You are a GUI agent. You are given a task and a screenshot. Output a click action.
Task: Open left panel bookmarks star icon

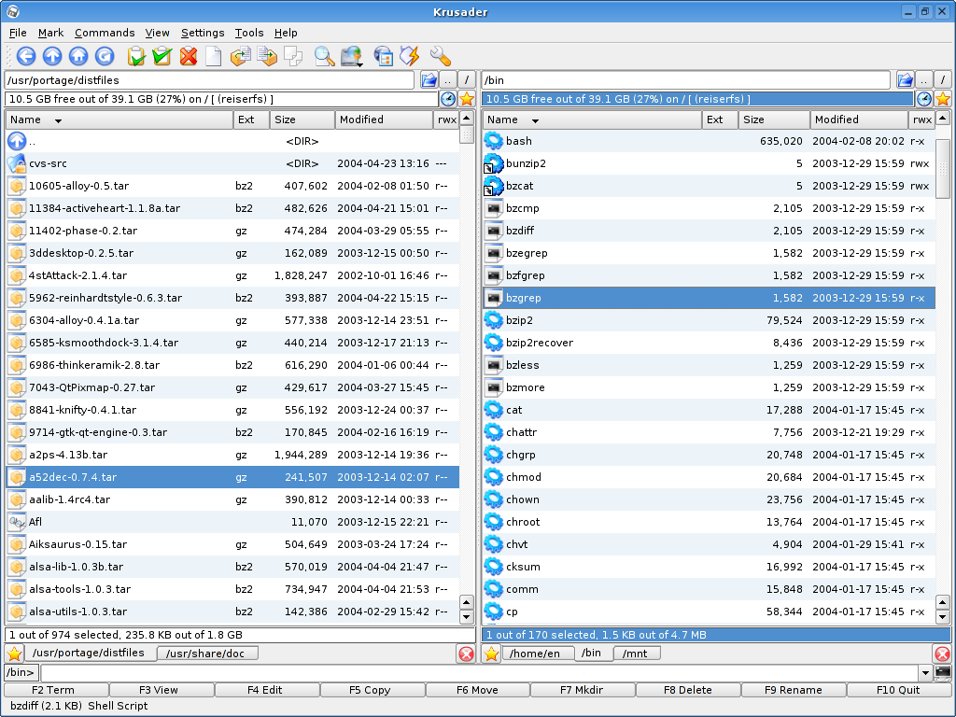pyautogui.click(x=467, y=99)
